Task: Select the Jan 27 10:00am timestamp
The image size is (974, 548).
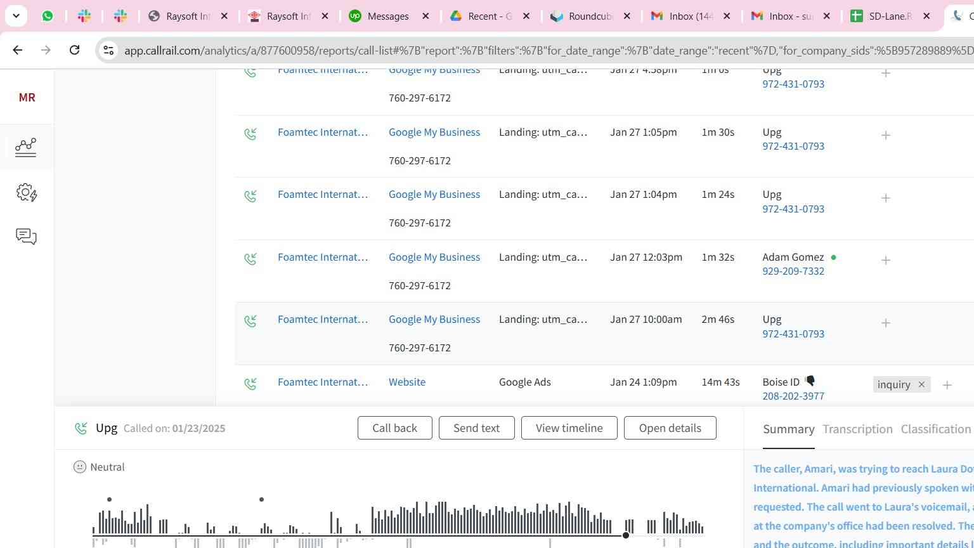Action: point(646,319)
